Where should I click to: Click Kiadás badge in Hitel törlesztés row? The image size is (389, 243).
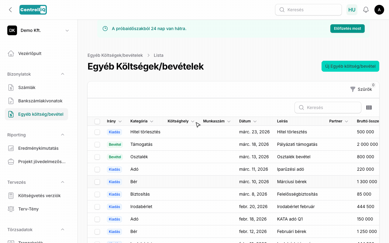point(114,132)
